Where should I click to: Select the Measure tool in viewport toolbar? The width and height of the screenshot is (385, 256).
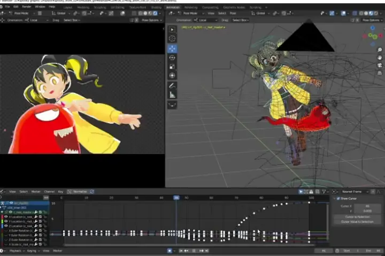coord(172,94)
